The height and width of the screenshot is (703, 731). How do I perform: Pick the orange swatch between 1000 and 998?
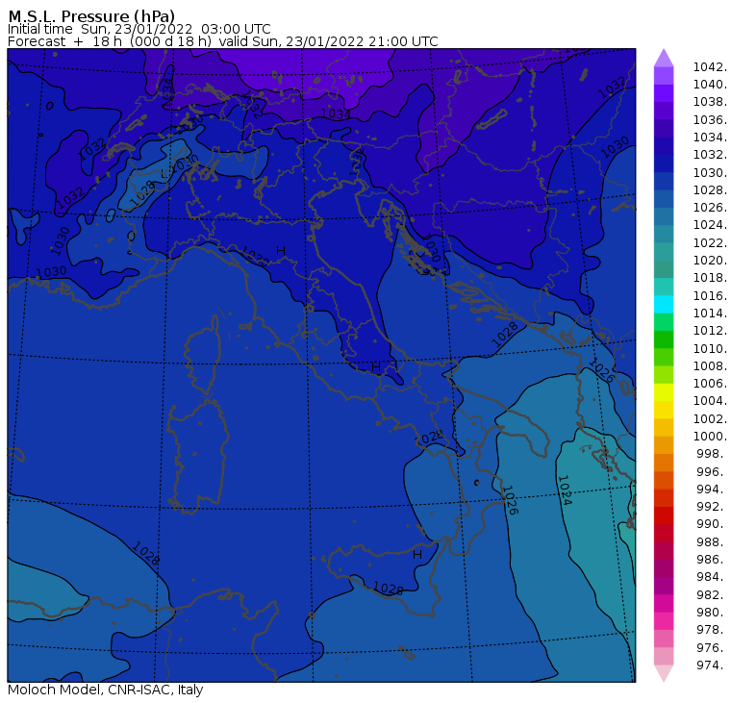(x=664, y=444)
